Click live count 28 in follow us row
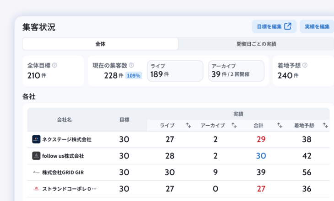This screenshot has width=334, height=201. (x=170, y=156)
